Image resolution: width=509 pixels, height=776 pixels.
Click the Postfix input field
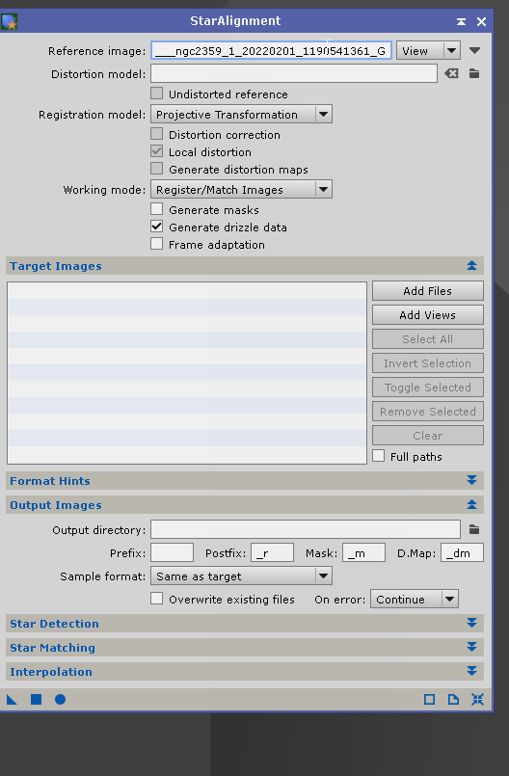coord(272,552)
